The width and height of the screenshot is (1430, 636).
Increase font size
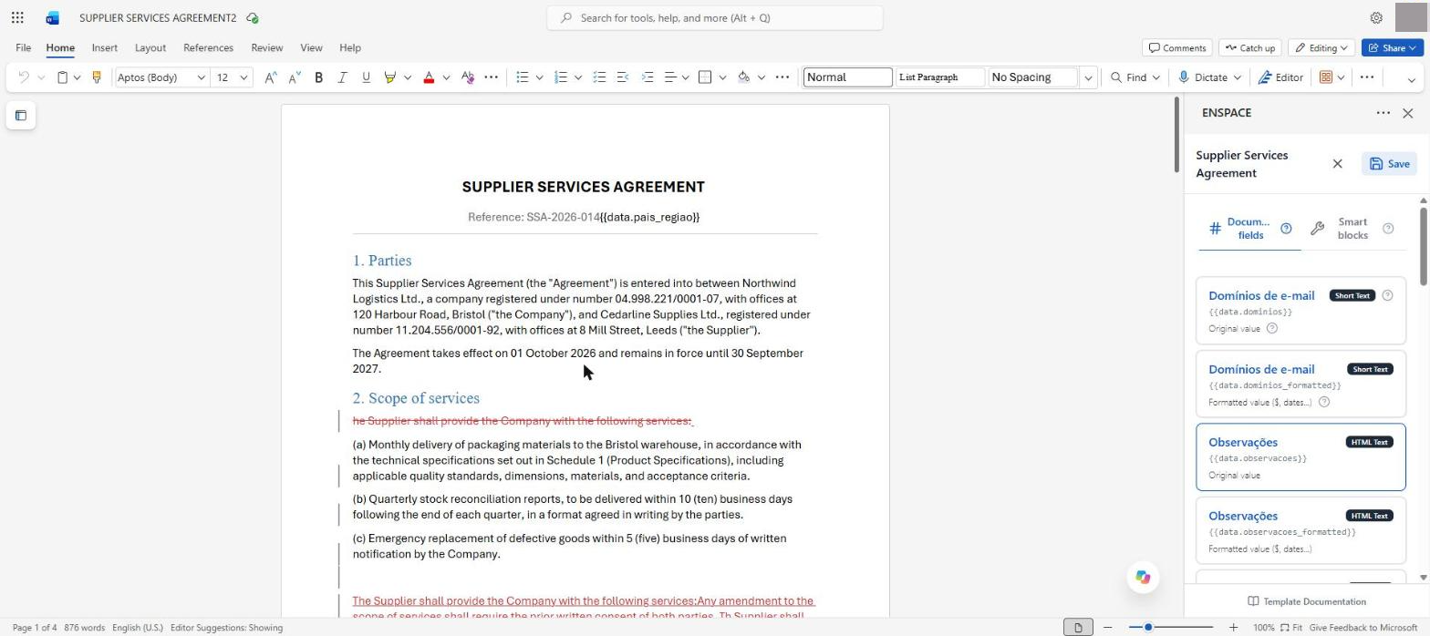[270, 77]
